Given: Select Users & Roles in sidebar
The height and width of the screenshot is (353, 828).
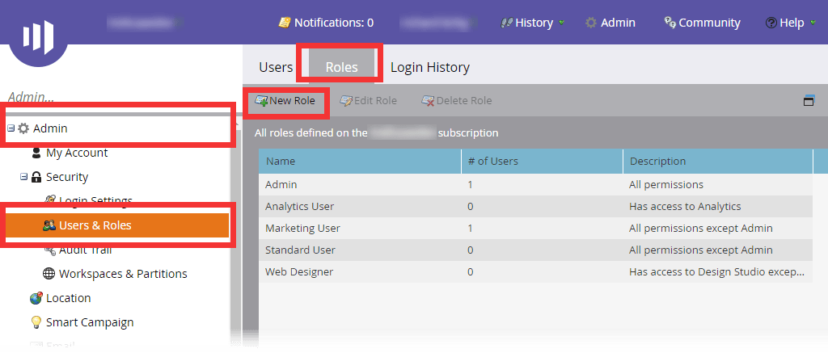Looking at the screenshot, I should coord(117,225).
